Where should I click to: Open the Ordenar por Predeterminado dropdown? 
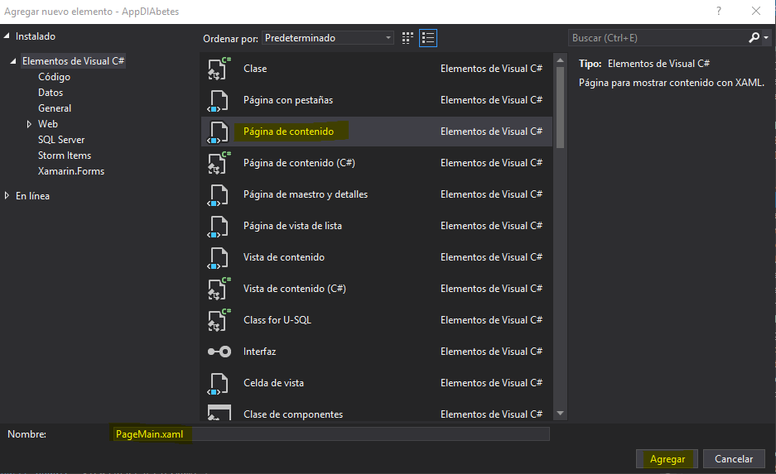coord(328,38)
